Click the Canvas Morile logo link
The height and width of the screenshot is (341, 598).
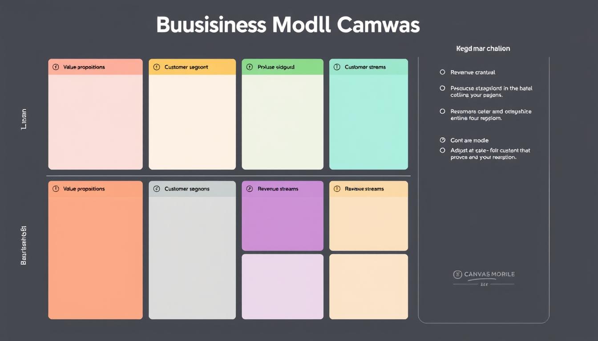[484, 275]
